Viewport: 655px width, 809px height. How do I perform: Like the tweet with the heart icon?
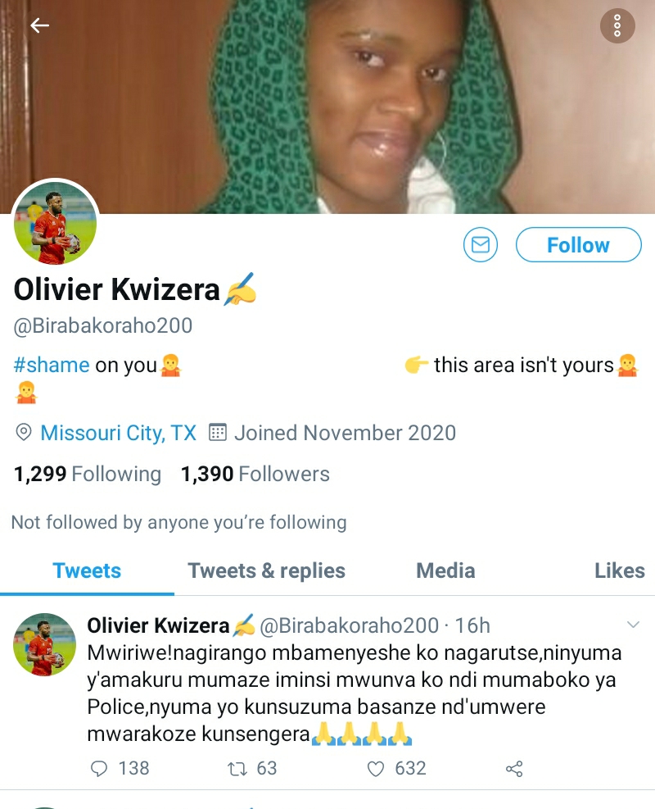coord(376,768)
